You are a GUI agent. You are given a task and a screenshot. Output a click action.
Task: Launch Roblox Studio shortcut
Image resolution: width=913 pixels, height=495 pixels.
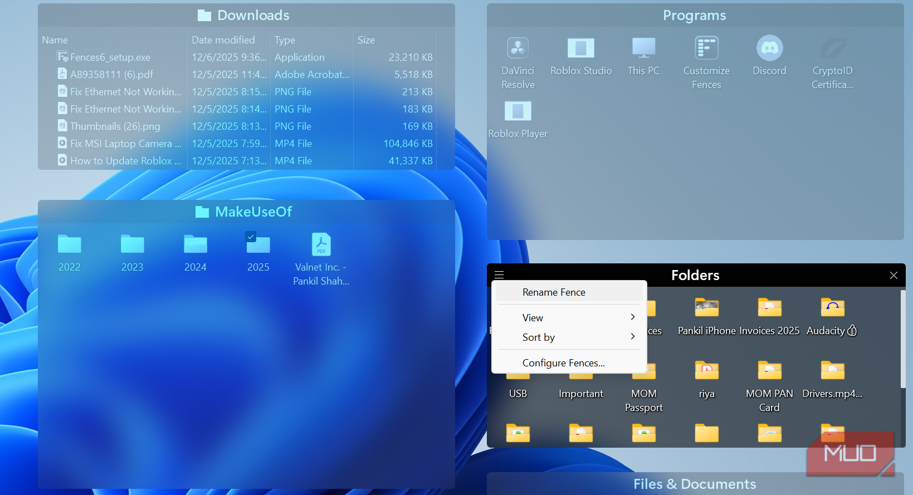point(581,56)
